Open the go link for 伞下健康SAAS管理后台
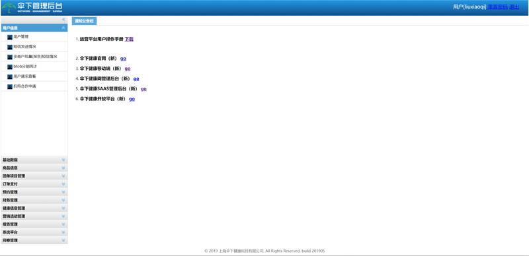The image size is (529, 256). [x=143, y=89]
